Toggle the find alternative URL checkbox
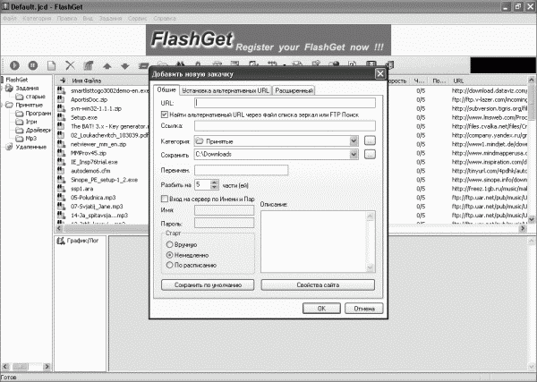Screen dimensions: 537x382 pyautogui.click(x=165, y=115)
